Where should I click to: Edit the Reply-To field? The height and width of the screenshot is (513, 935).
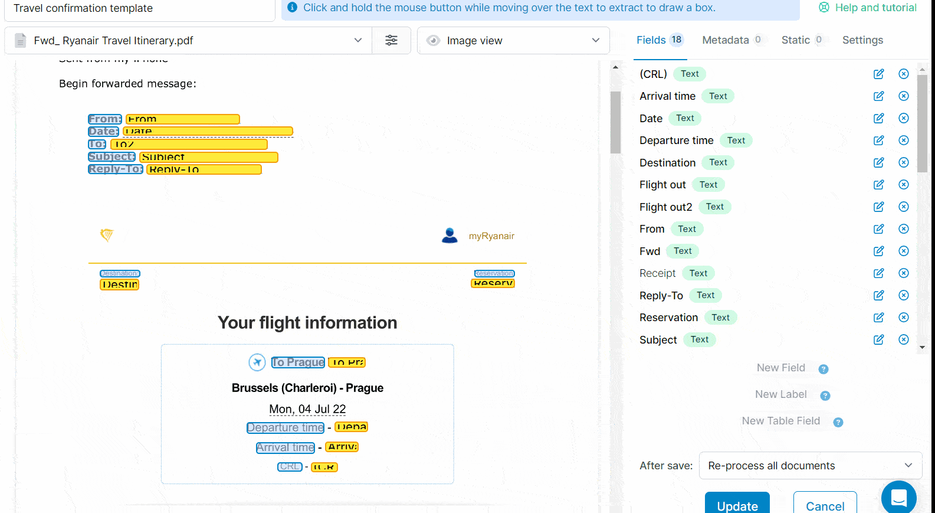tap(878, 295)
